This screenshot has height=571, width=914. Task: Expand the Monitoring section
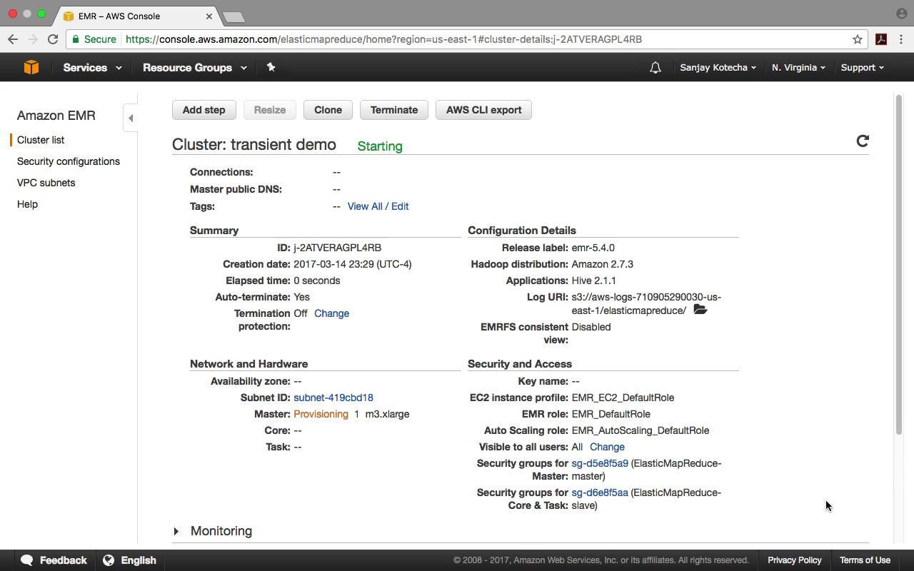coord(176,531)
